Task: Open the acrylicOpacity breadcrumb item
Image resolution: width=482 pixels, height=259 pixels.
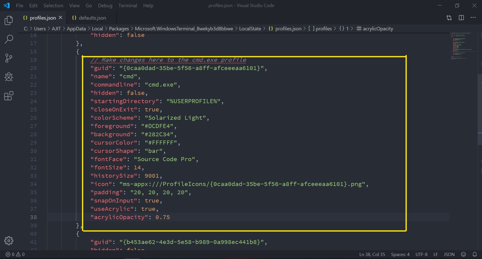Action: pyautogui.click(x=378, y=28)
